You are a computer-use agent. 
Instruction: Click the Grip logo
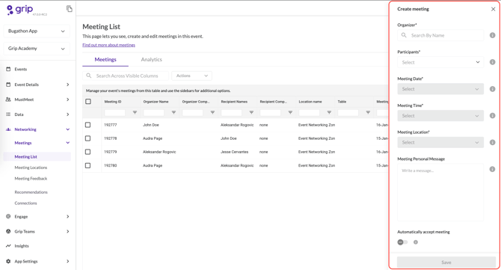(x=19, y=10)
